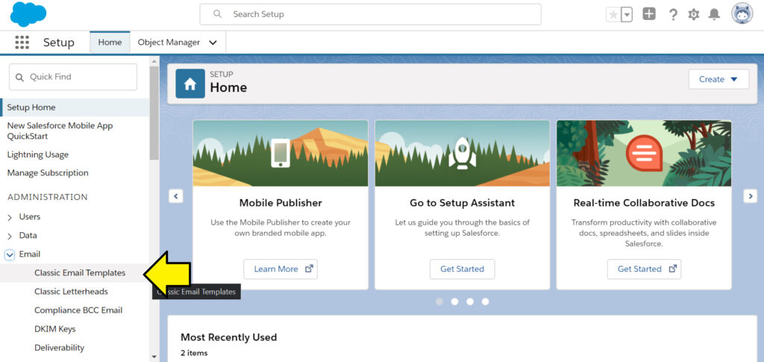Switch to the Object Manager tab
This screenshot has width=764, height=362.
[x=169, y=43]
